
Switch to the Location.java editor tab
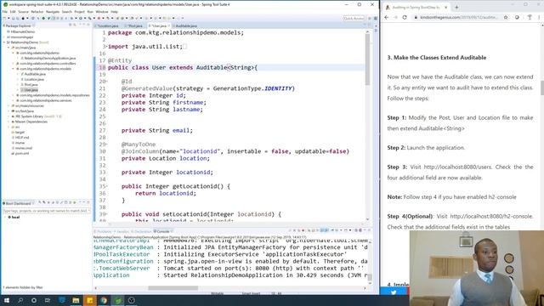click(x=108, y=26)
